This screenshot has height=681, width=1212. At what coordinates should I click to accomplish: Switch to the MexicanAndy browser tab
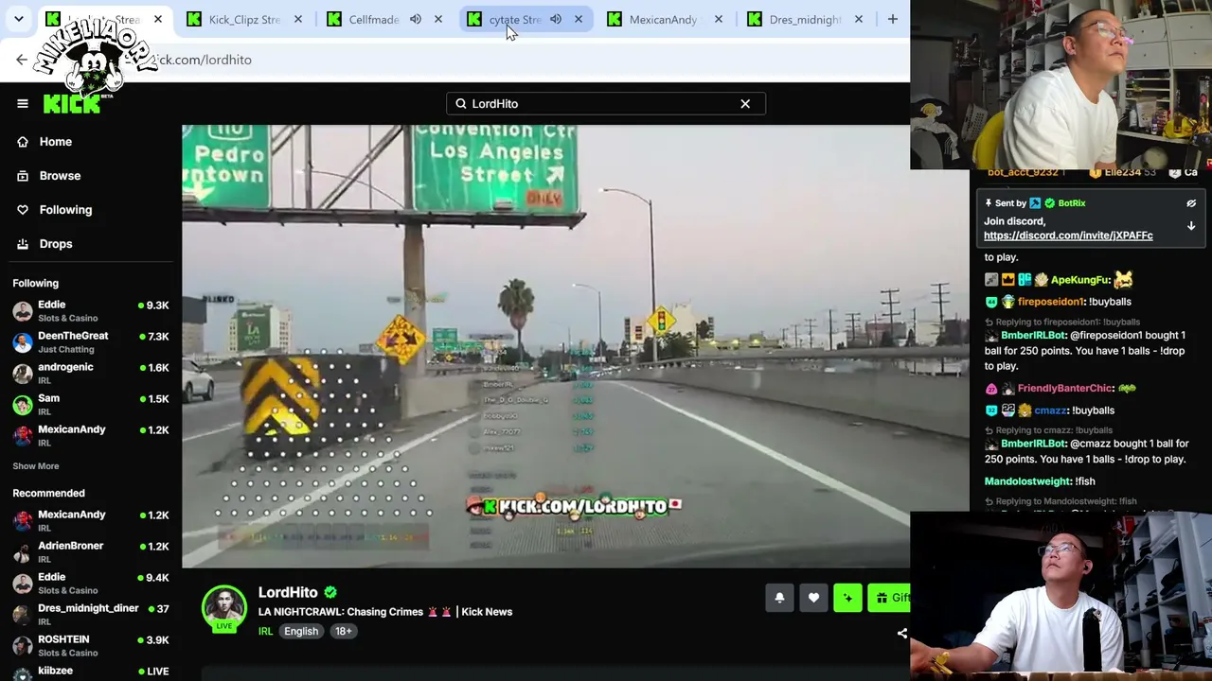(x=663, y=19)
